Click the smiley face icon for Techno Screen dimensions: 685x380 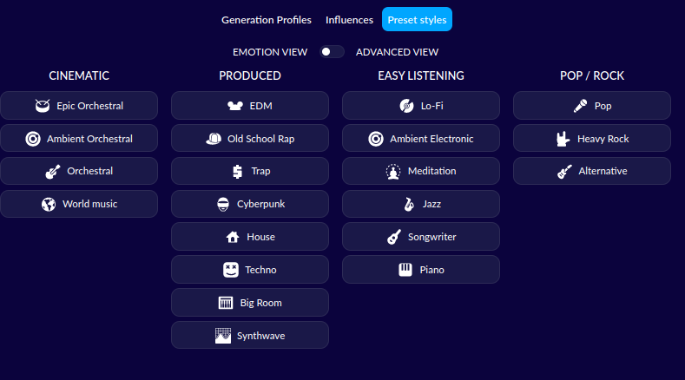231,270
